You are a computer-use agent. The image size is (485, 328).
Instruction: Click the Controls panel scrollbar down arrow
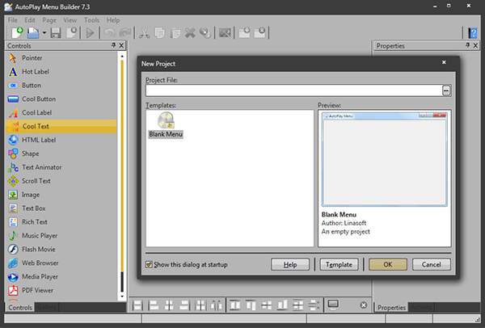tap(122, 296)
